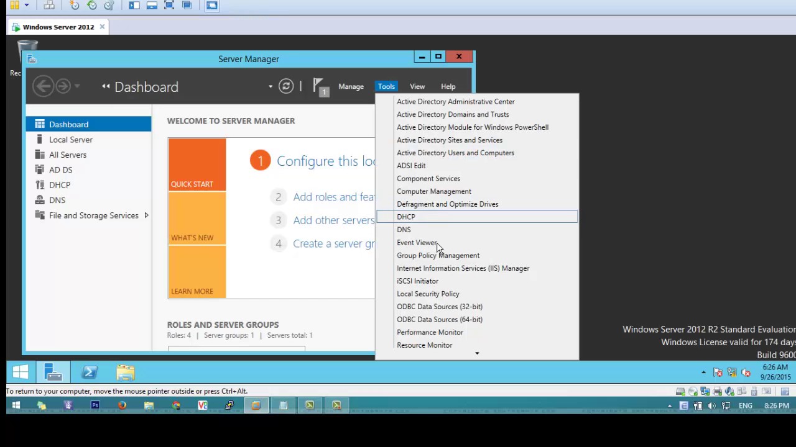Open Defragment and Optimize Drives
The height and width of the screenshot is (447, 796).
point(477,204)
